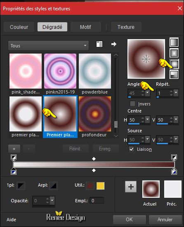
Task: Switch to the Couleur tab
Action: (19, 27)
